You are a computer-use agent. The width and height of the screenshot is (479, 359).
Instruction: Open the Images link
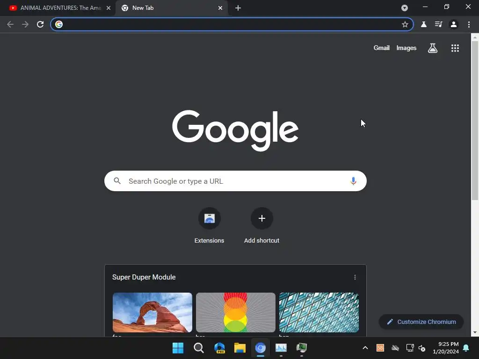pos(406,48)
